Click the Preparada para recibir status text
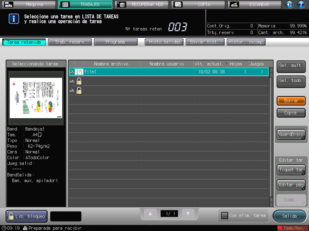309x231 pixels. pos(55,228)
